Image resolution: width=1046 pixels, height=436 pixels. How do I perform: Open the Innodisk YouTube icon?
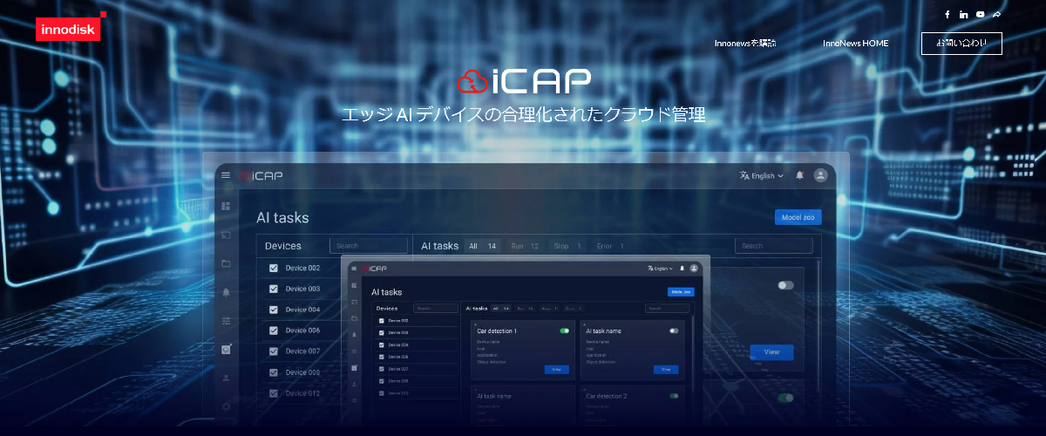[x=981, y=14]
